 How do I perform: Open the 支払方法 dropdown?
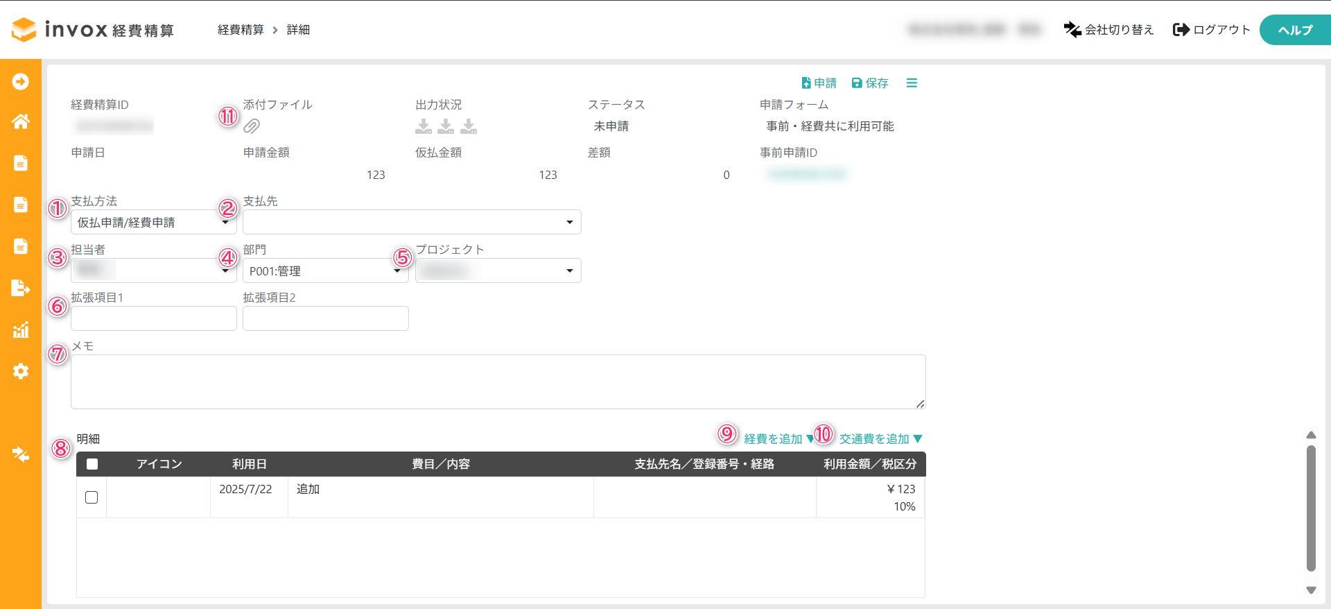click(153, 223)
